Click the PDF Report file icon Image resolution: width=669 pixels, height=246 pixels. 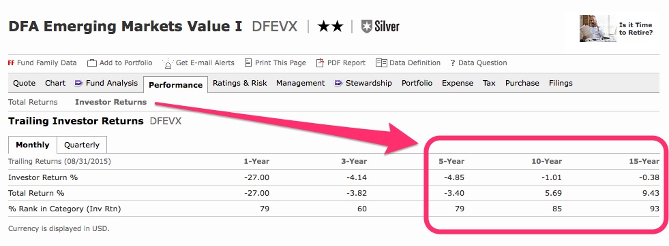(320, 63)
